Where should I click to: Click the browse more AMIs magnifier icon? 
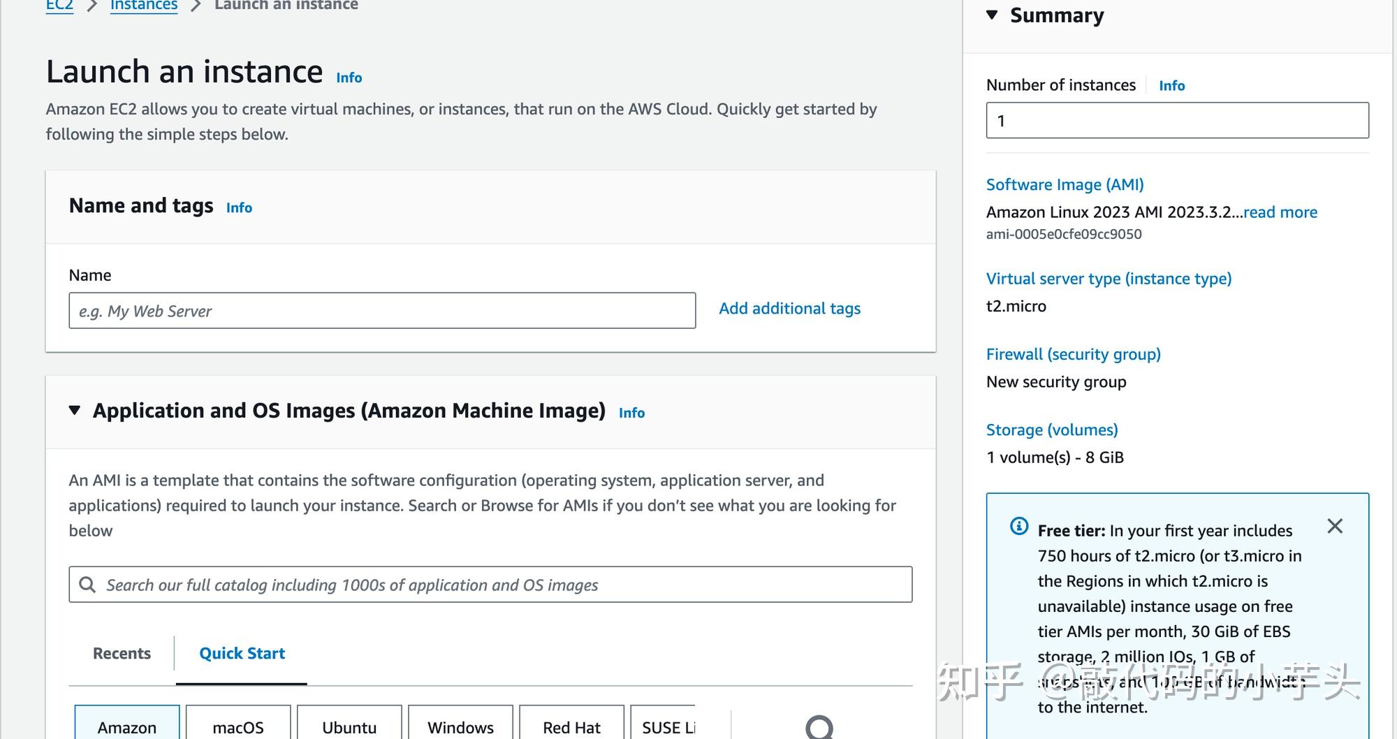pos(819,727)
